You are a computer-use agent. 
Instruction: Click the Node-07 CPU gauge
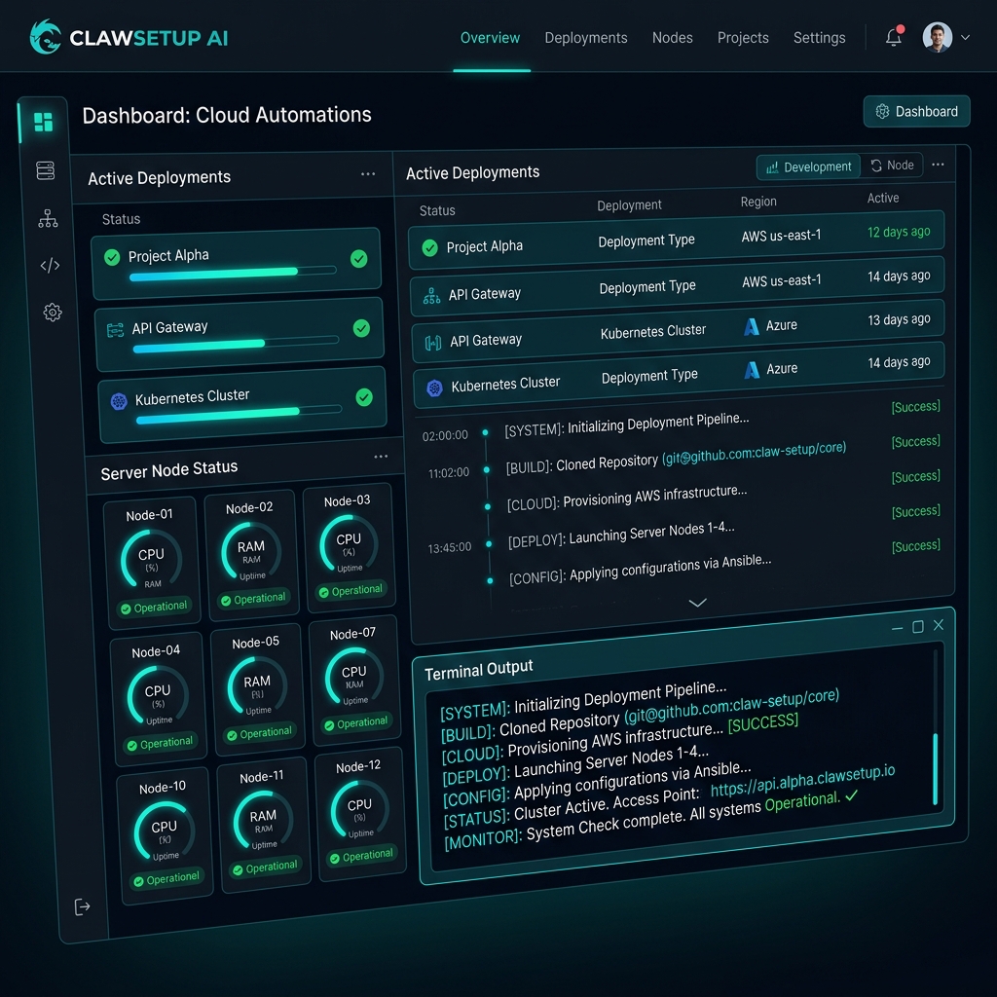click(354, 677)
